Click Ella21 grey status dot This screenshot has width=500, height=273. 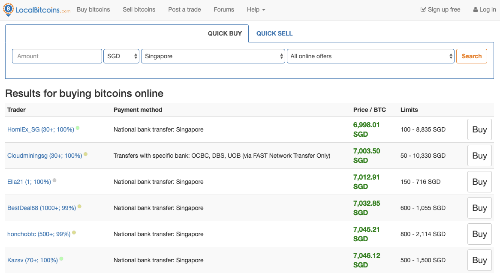(x=54, y=180)
